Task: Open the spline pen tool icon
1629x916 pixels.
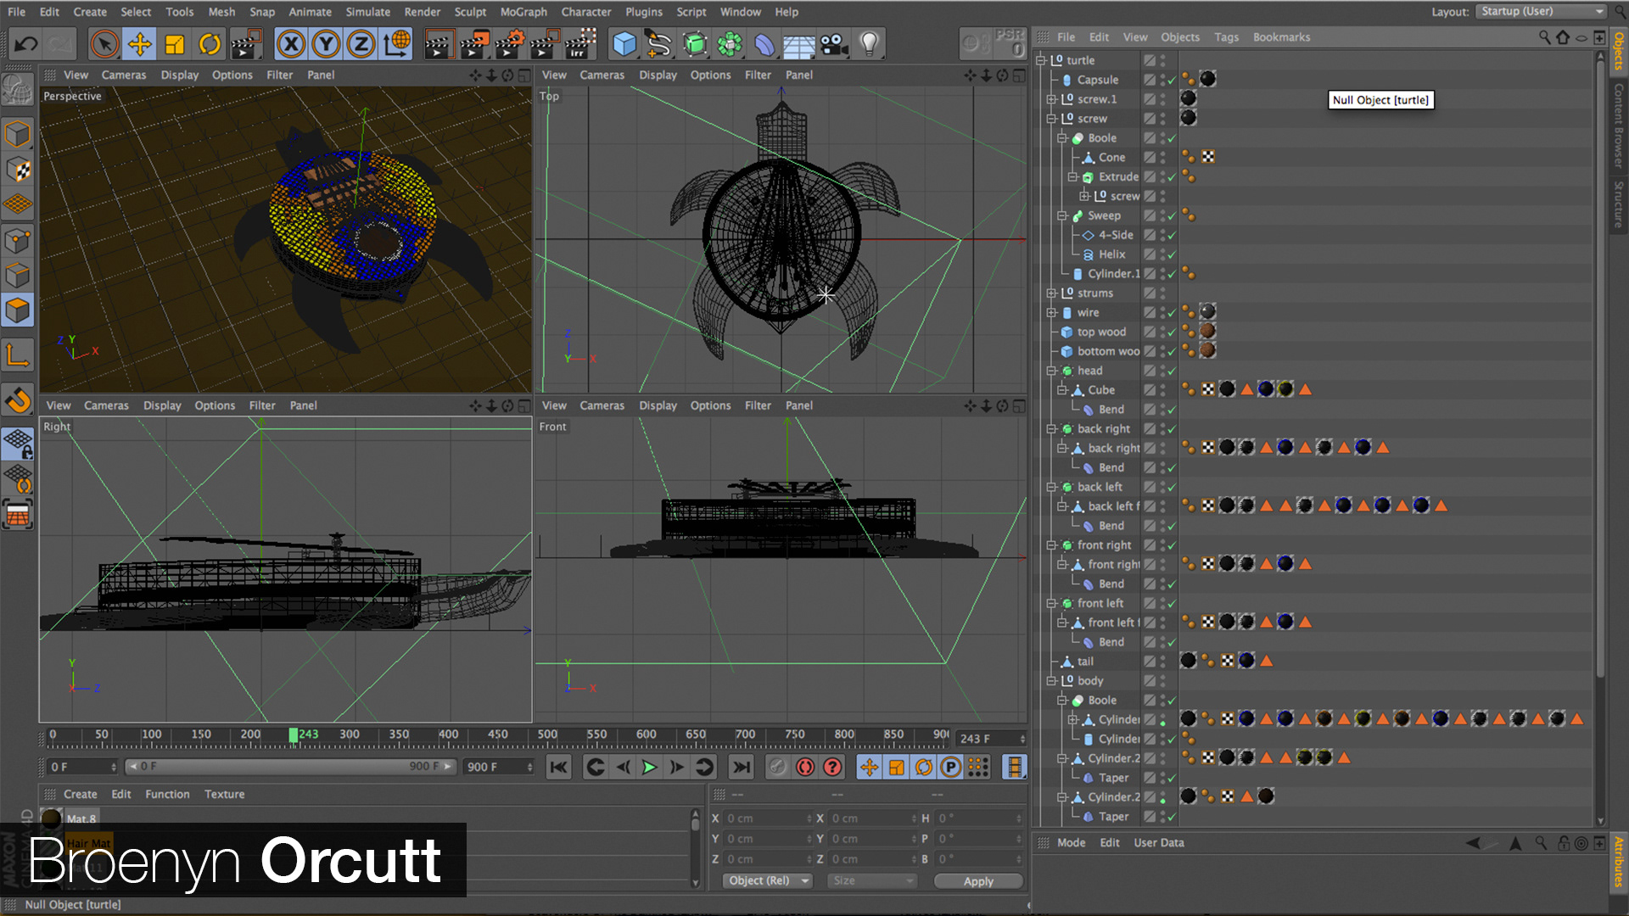Action: coord(658,43)
